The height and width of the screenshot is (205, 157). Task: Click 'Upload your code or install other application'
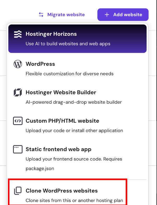click(x=74, y=131)
